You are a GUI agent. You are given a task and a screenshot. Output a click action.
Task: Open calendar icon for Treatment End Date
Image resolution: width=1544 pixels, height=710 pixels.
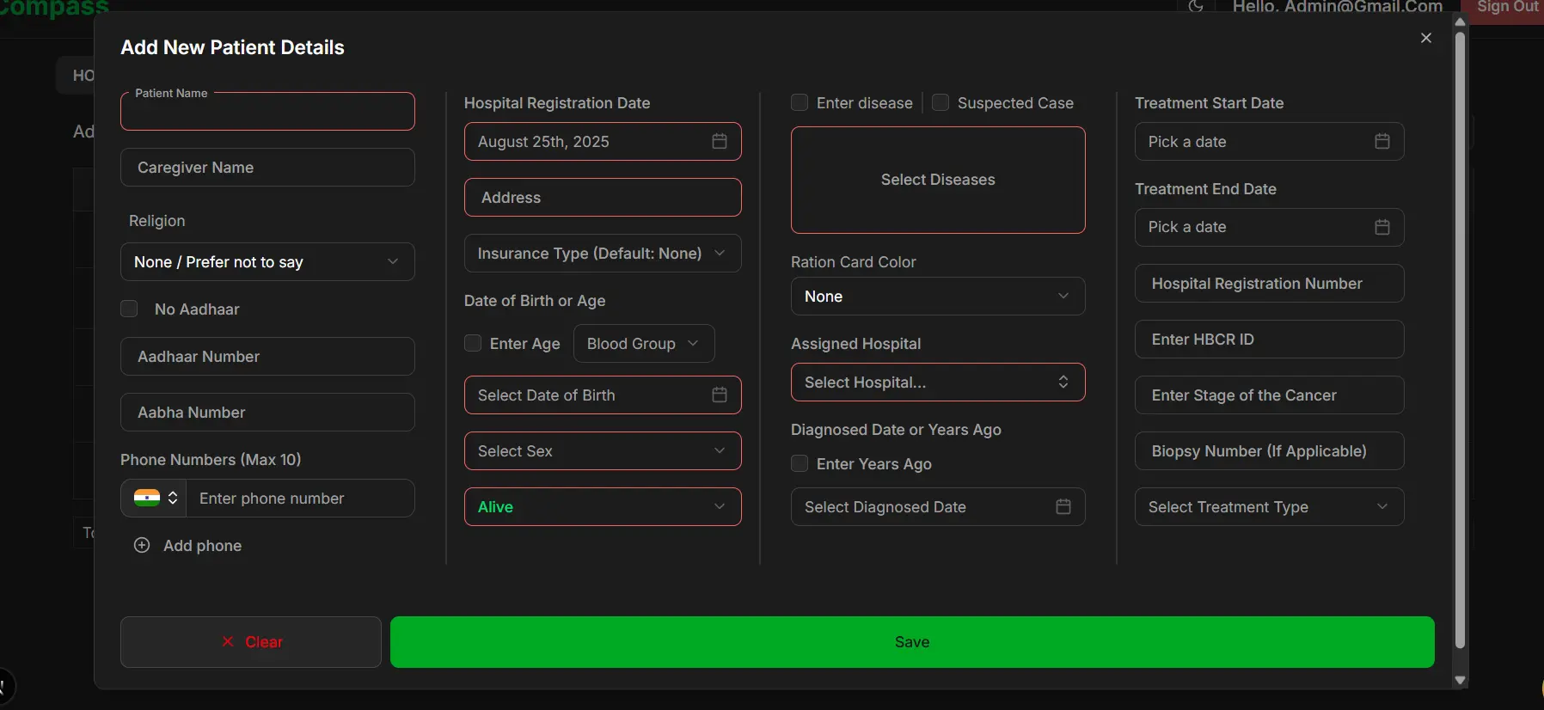[x=1382, y=227]
